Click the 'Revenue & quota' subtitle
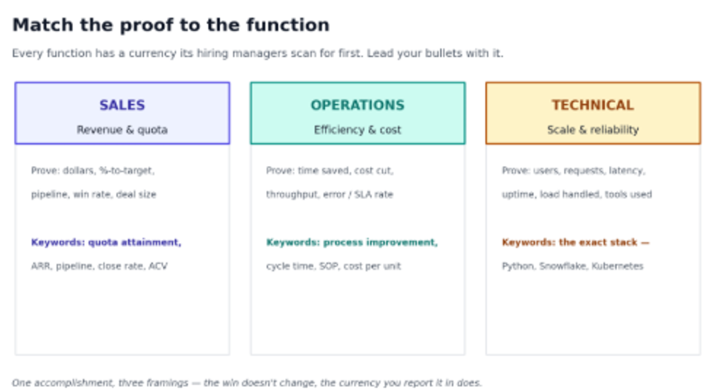This screenshot has height=389, width=707. [122, 130]
